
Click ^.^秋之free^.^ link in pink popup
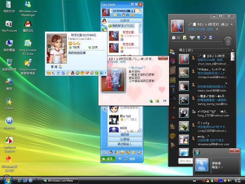coord(137,68)
